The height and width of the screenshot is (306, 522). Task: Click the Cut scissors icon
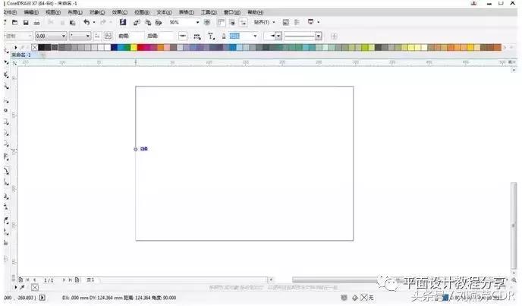51,22
